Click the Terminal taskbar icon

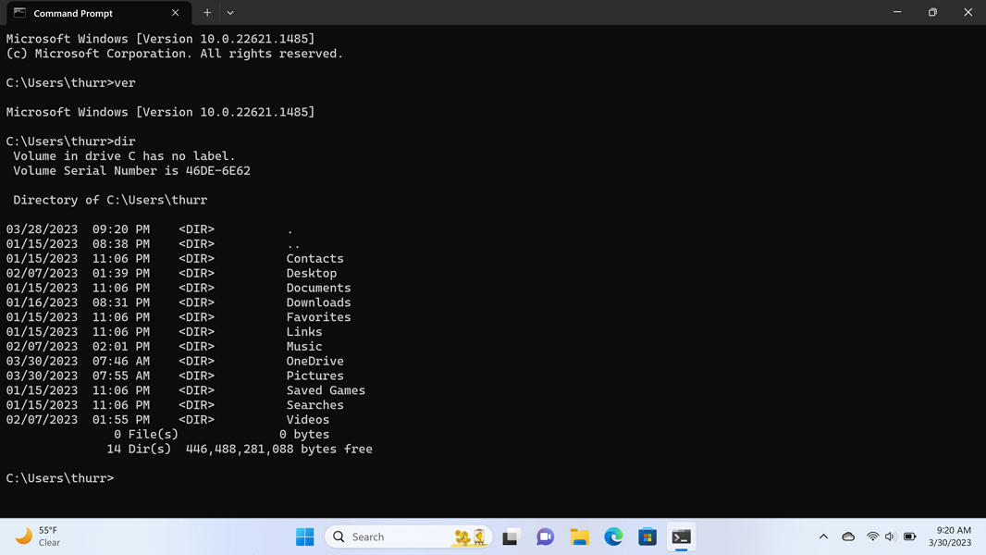pos(682,536)
